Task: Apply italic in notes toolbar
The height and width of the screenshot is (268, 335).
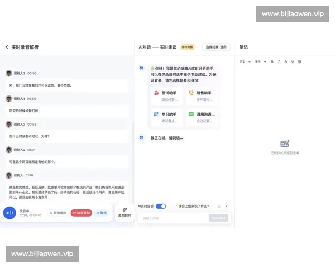Action: point(279,62)
